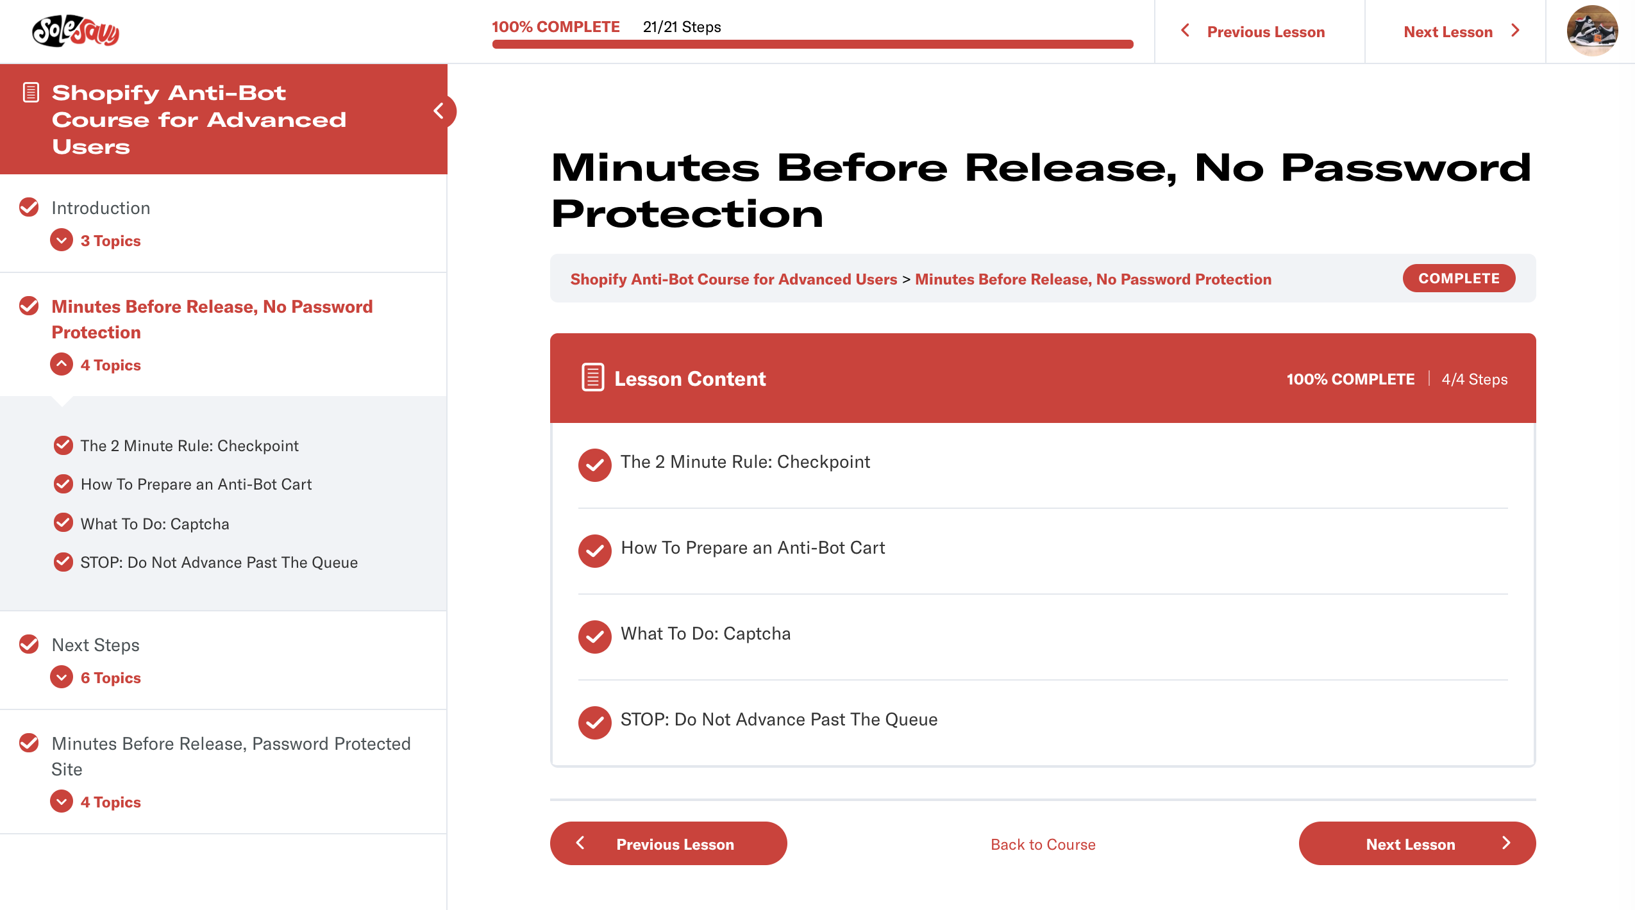Click lesson content checkmark for What To Do: Captcha

click(595, 636)
